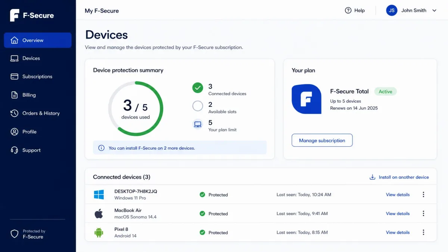Click the Windows logo for DESKTOP-7H8K2JQ
Viewport: 448px width, 252px height.
tap(99, 195)
